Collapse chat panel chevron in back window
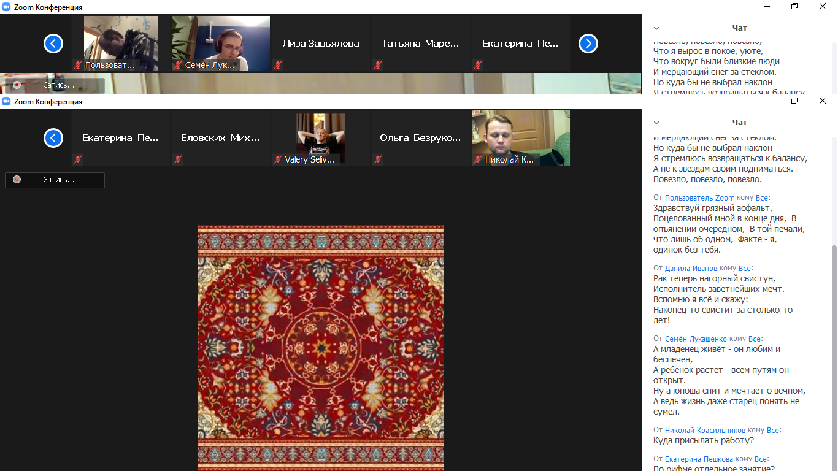Image resolution: width=838 pixels, height=471 pixels. (656, 28)
